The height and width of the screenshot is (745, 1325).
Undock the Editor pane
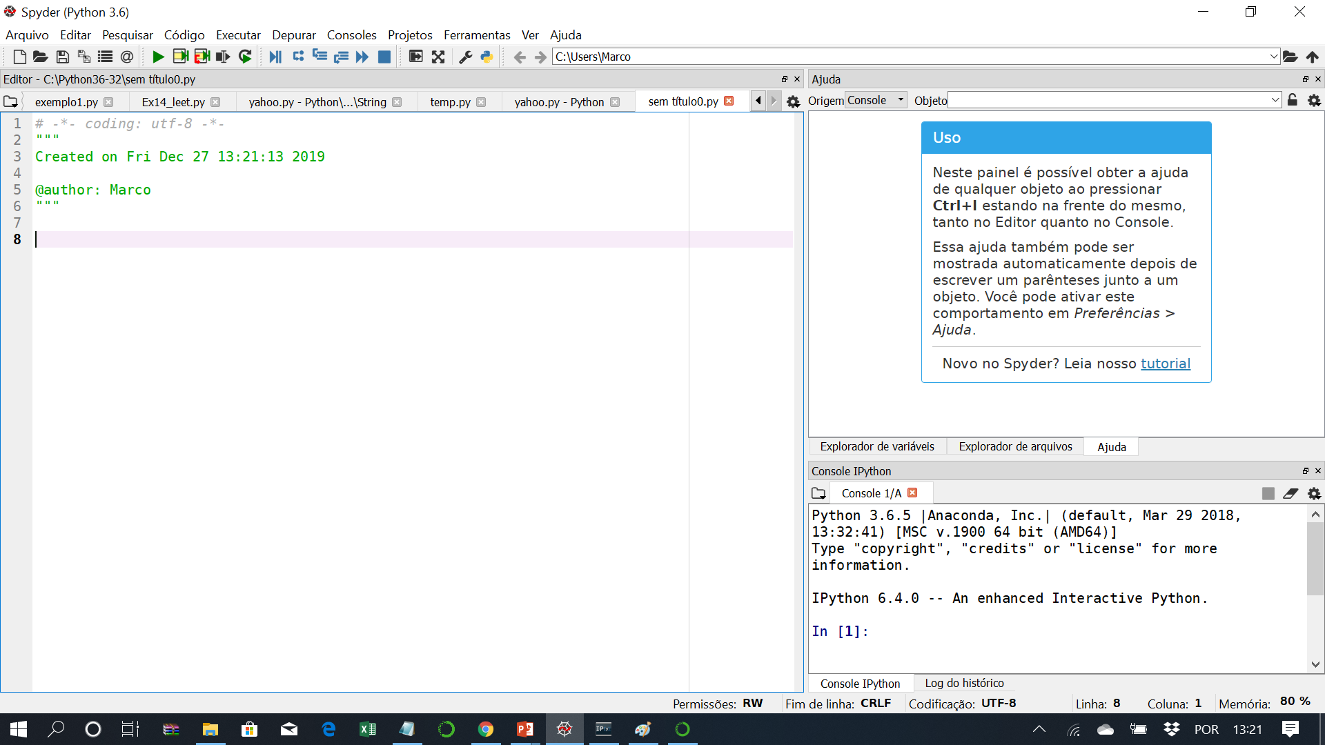click(x=785, y=79)
